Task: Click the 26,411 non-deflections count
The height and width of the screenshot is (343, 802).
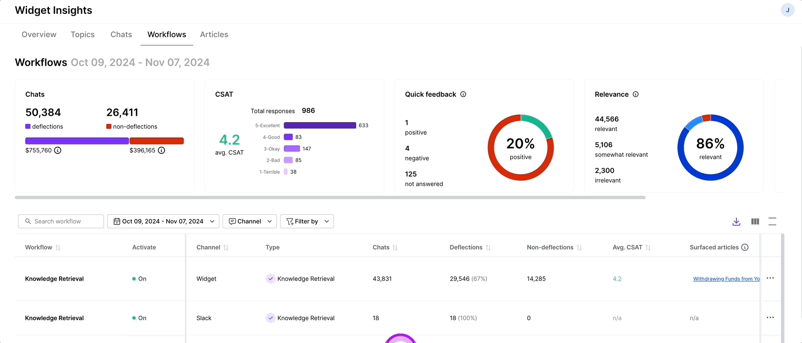Action: [122, 112]
